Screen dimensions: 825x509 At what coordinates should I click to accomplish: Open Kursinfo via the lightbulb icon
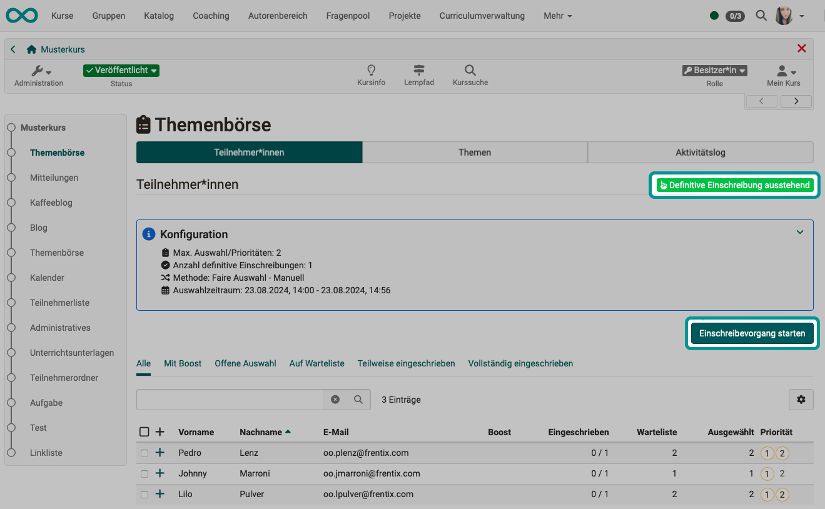(x=371, y=71)
